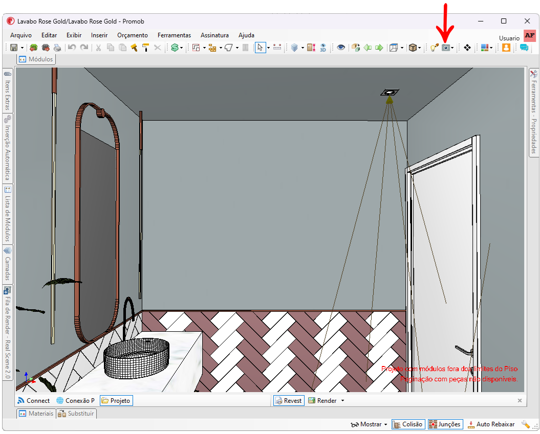This screenshot has height=434, width=540.
Task: Select the paint roller tool icon
Action: (145, 48)
